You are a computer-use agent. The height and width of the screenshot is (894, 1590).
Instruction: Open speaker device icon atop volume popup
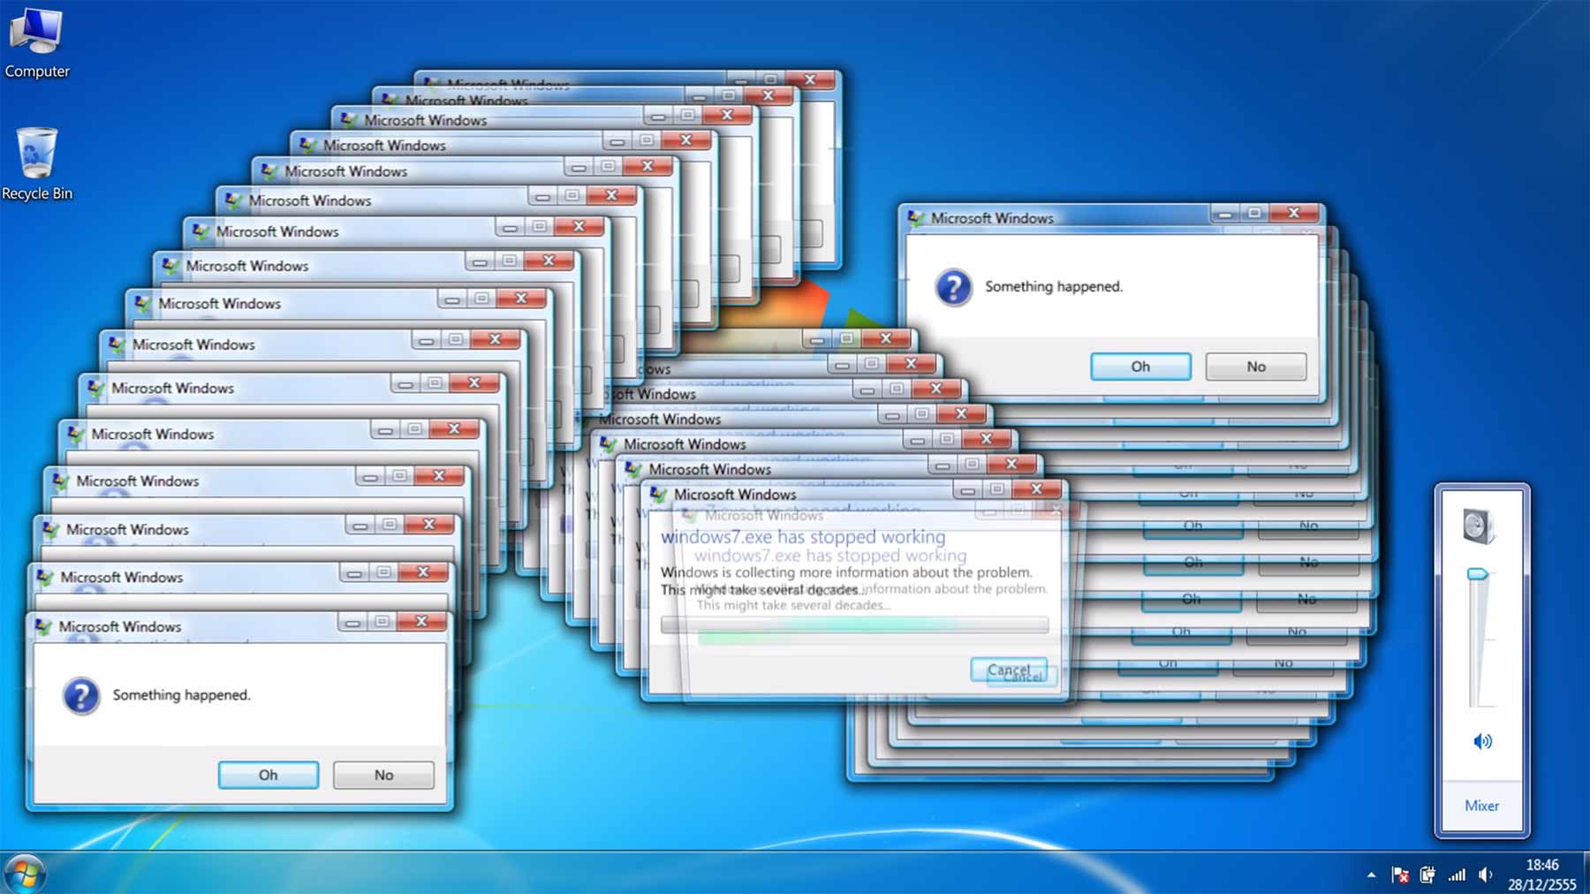(x=1478, y=527)
